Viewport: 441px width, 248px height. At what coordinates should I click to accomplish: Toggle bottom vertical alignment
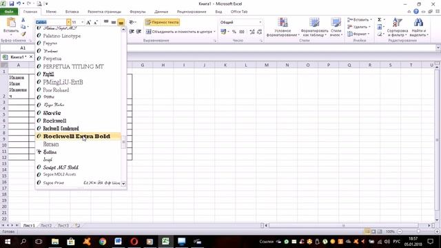click(121, 22)
